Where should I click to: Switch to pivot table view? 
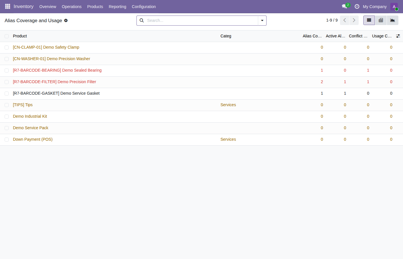tap(381, 20)
